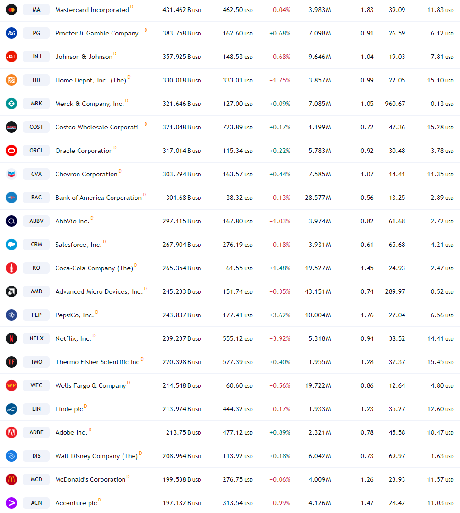Screen dimensions: 460x513
Task: Click the AbbVie logo icon
Action: (x=11, y=221)
